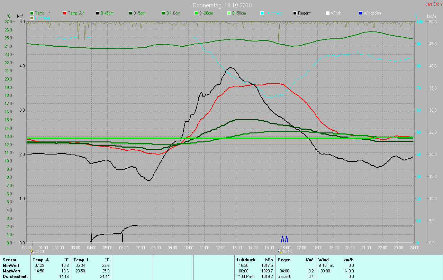Screen dimensions: 443x280
Task: Click the white Wind legend swatch
Action: 328,13
